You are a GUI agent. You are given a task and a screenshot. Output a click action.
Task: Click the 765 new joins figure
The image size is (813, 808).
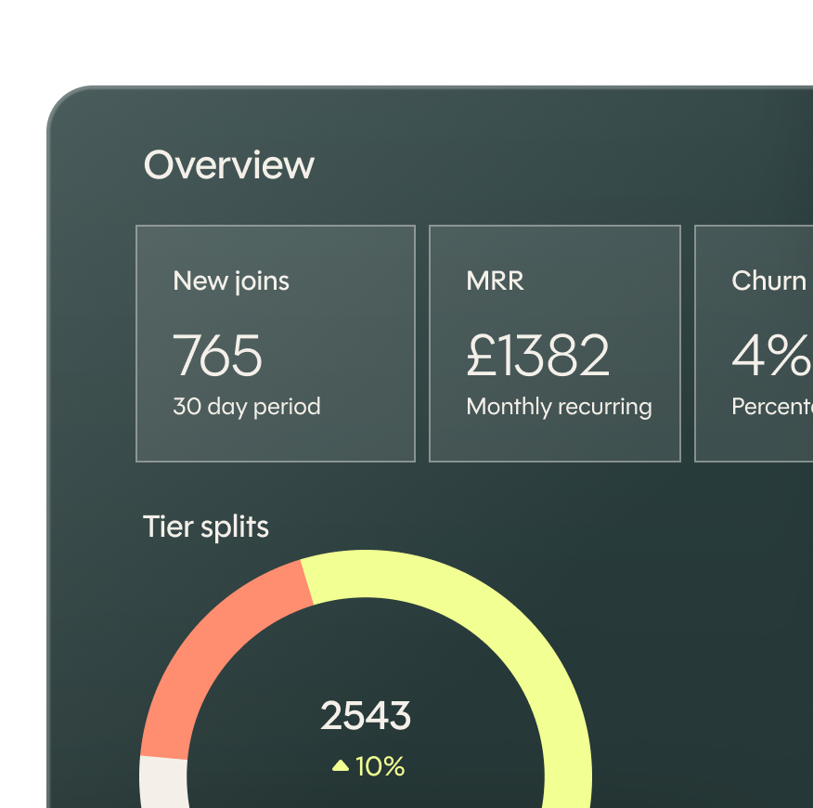[x=218, y=356]
